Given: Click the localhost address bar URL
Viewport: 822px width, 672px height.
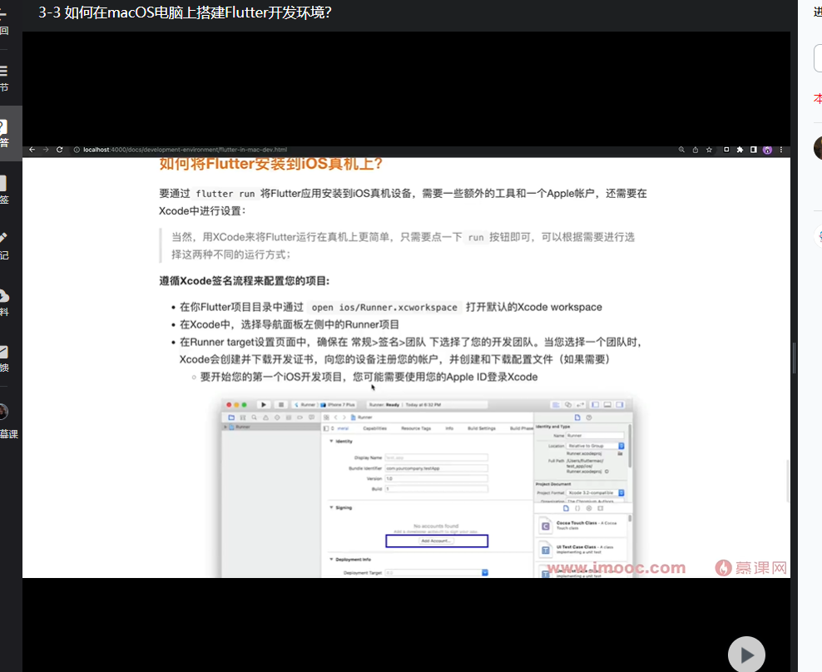Looking at the screenshot, I should coord(185,150).
